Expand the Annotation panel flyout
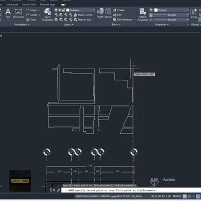The width and height of the screenshot is (201, 201). pos(22,25)
